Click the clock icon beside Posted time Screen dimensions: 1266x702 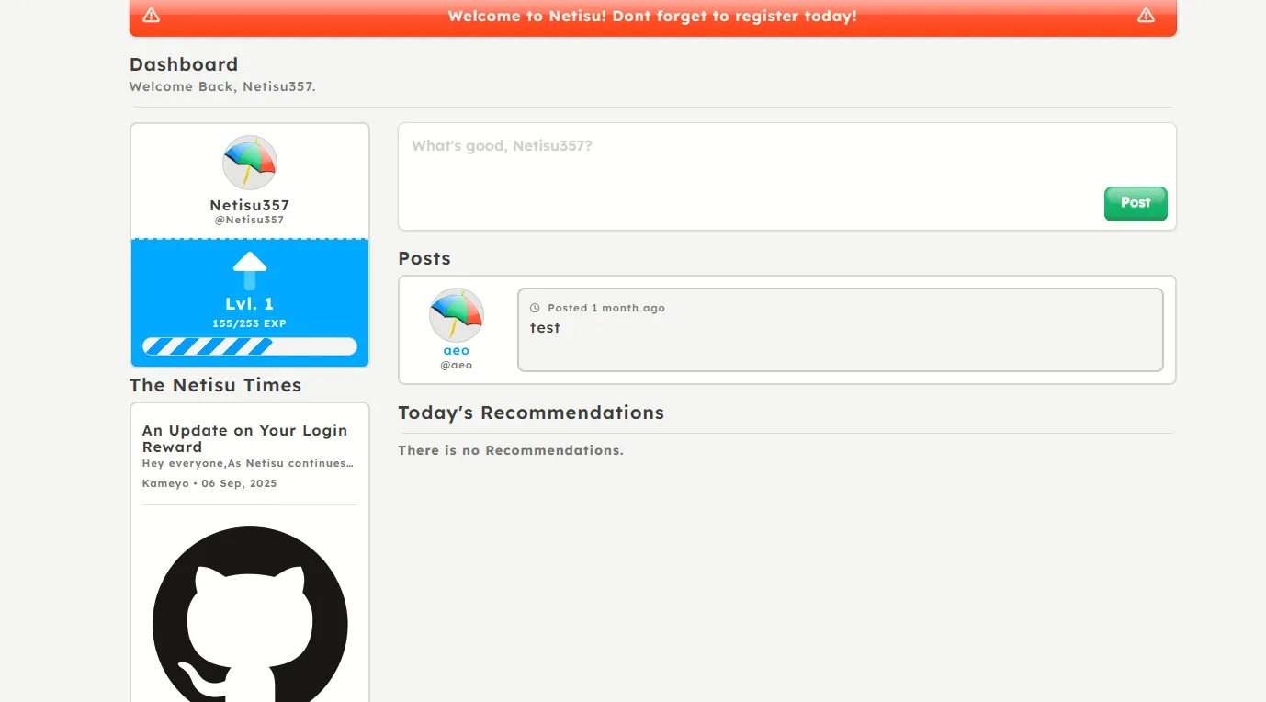tap(535, 309)
